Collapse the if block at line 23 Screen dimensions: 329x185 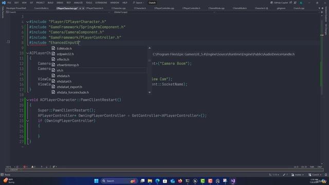[27, 121]
